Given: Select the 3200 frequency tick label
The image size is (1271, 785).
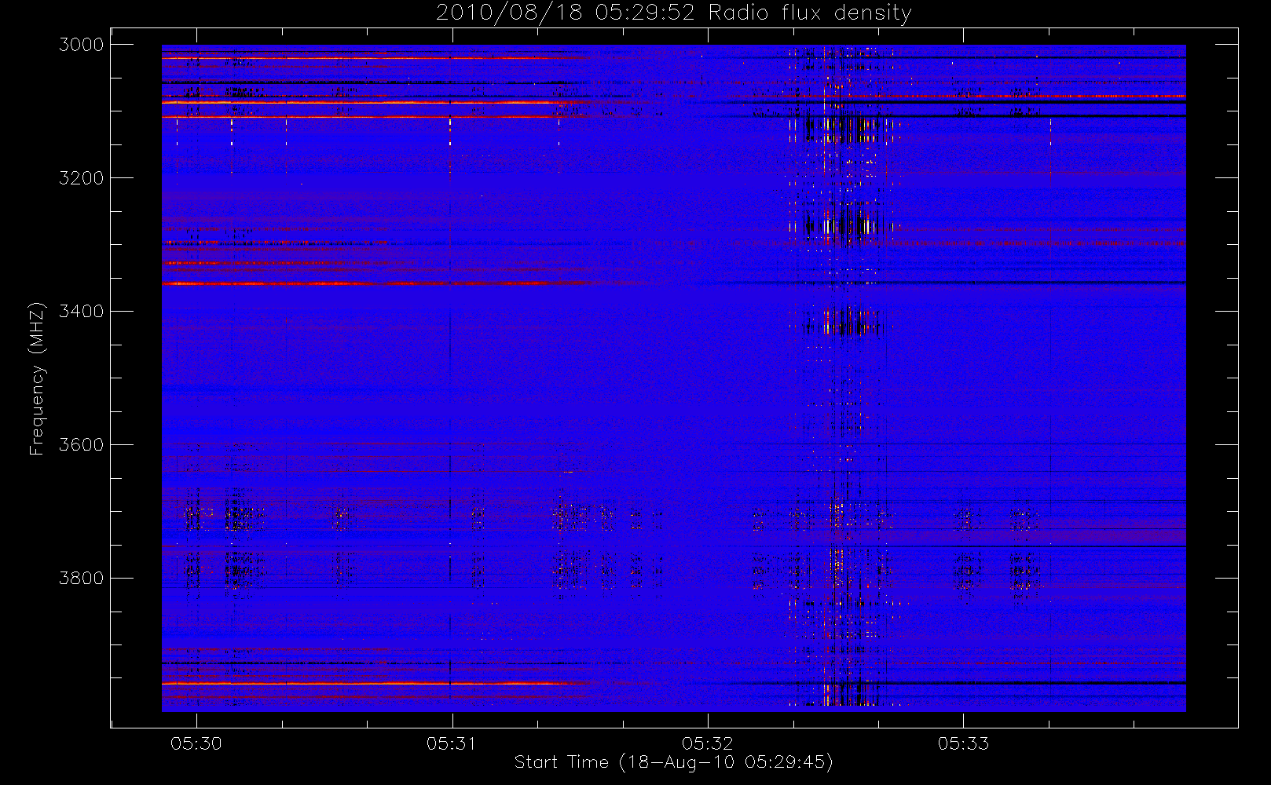Looking at the screenshot, I should 82,178.
